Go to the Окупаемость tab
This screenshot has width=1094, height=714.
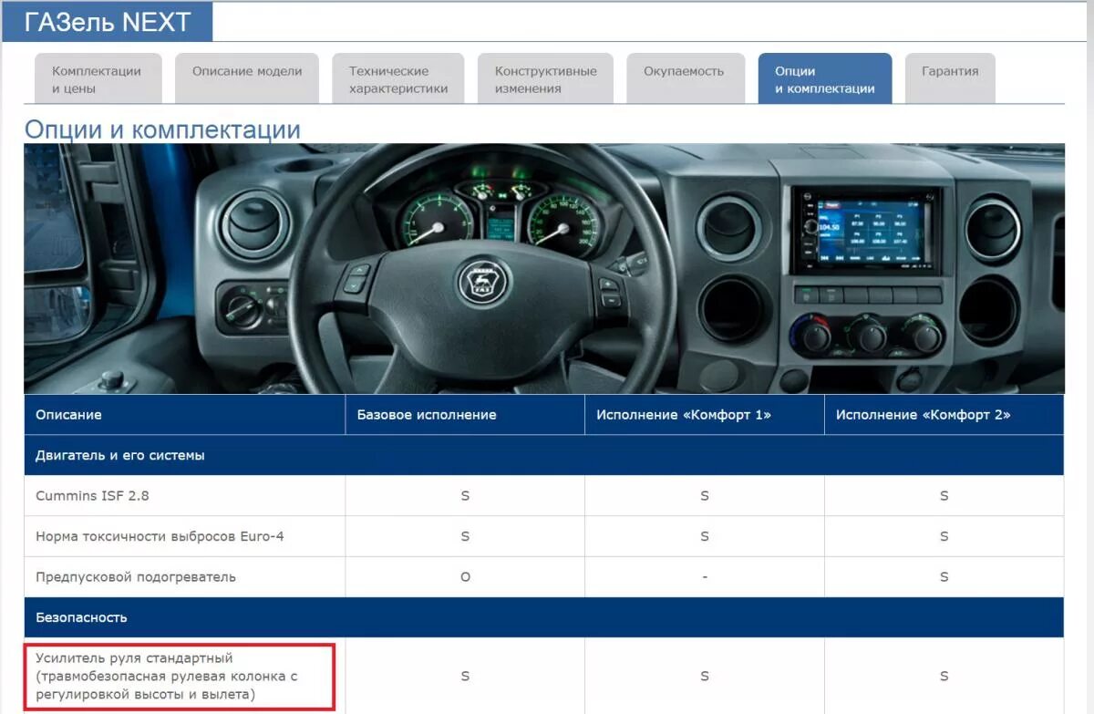coord(684,79)
